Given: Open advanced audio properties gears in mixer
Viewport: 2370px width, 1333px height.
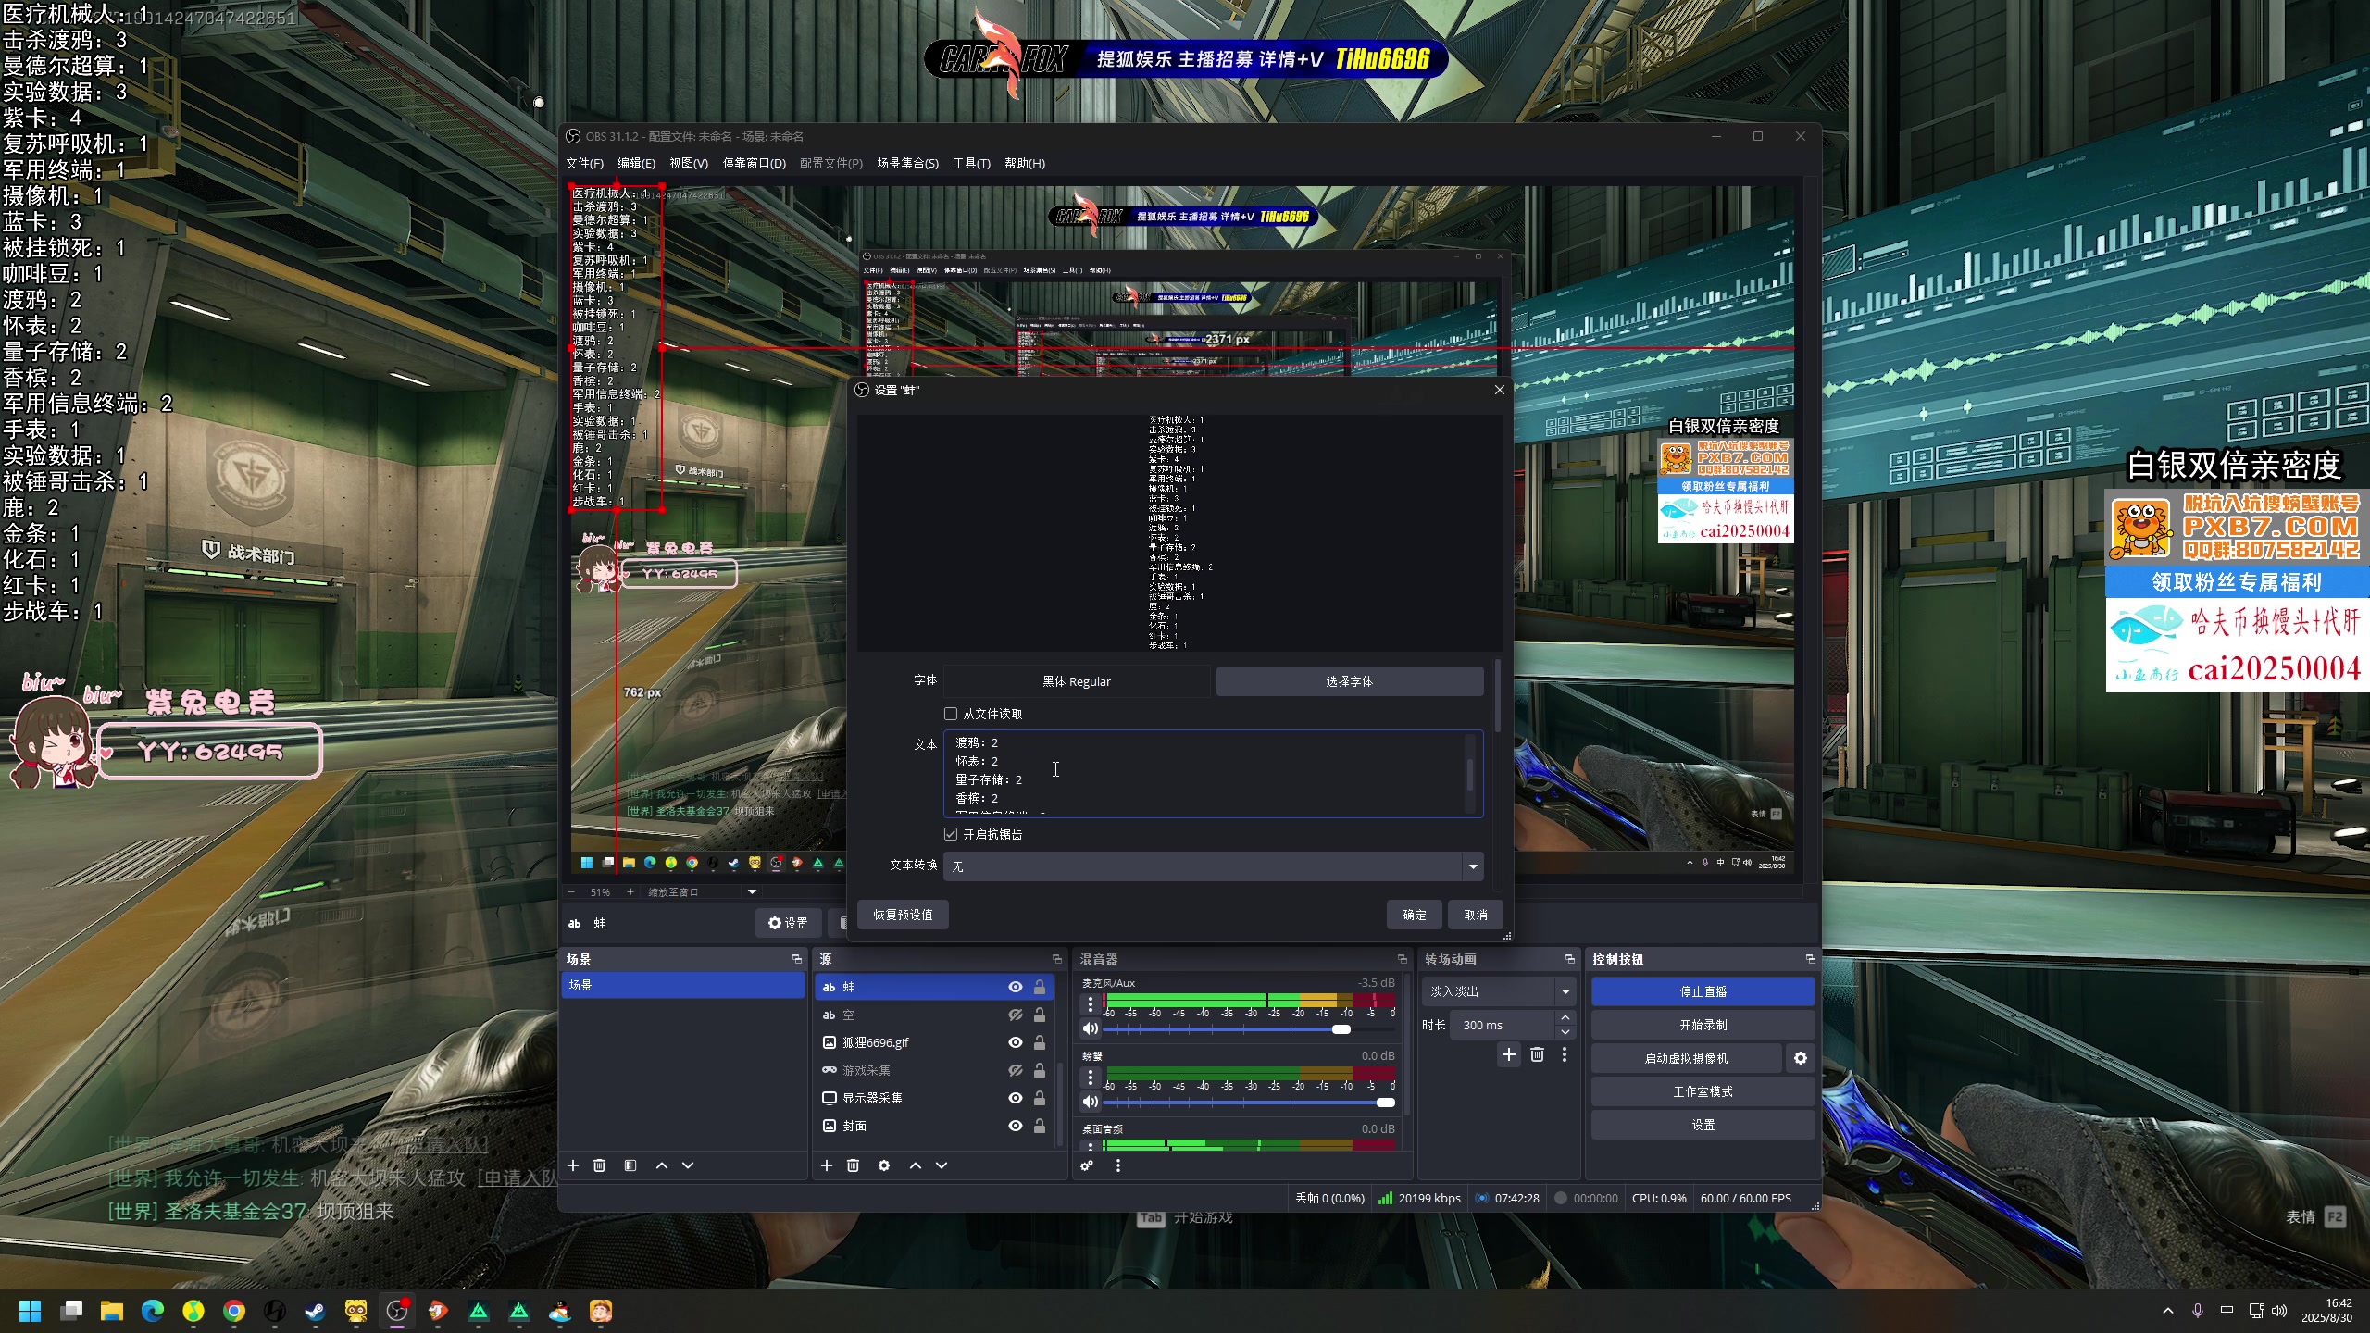Looking at the screenshot, I should (1087, 1165).
